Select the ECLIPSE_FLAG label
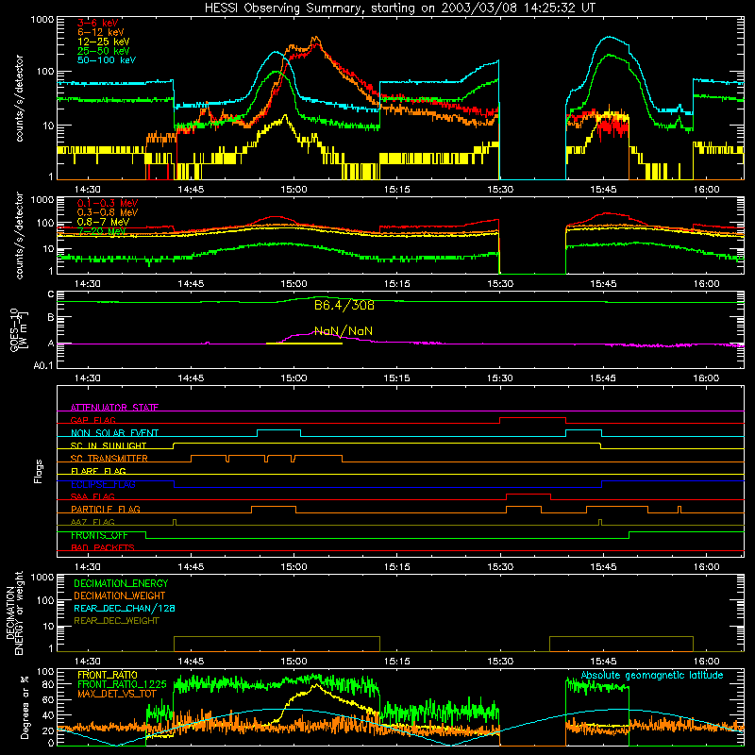This screenshot has width=755, height=755. [103, 484]
